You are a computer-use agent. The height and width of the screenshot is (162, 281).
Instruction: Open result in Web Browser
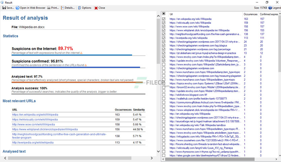[31, 8]
